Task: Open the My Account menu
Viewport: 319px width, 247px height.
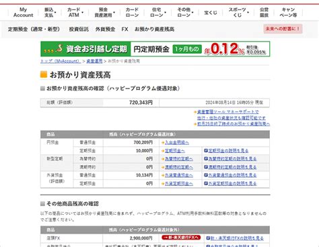Action: 23,12
